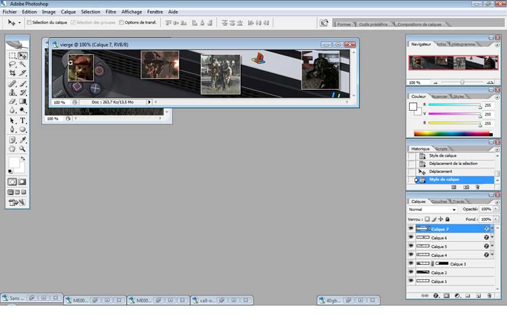Select the Rectangular Marquee tool
This screenshot has width=507, height=317.
pos(12,55)
